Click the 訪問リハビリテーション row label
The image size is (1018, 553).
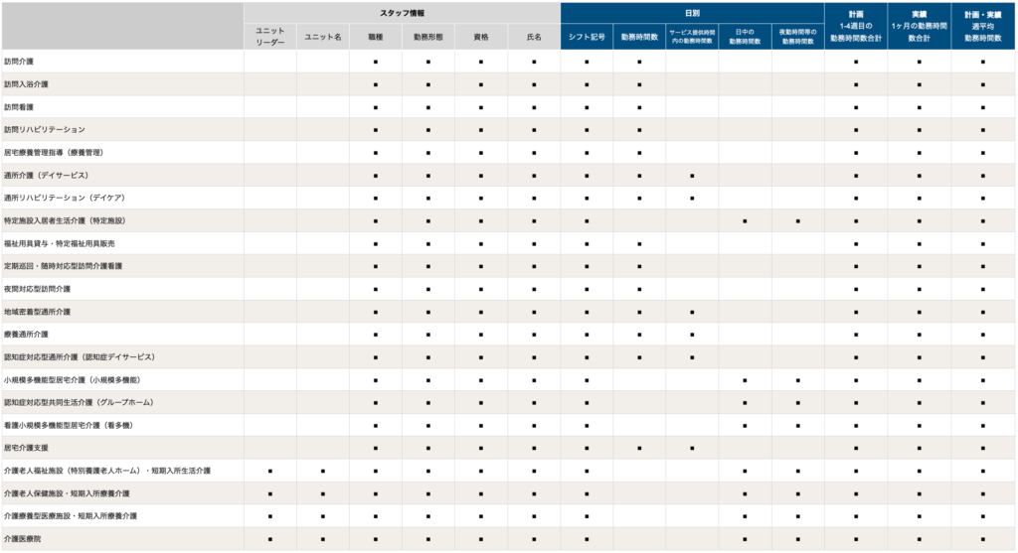45,130
